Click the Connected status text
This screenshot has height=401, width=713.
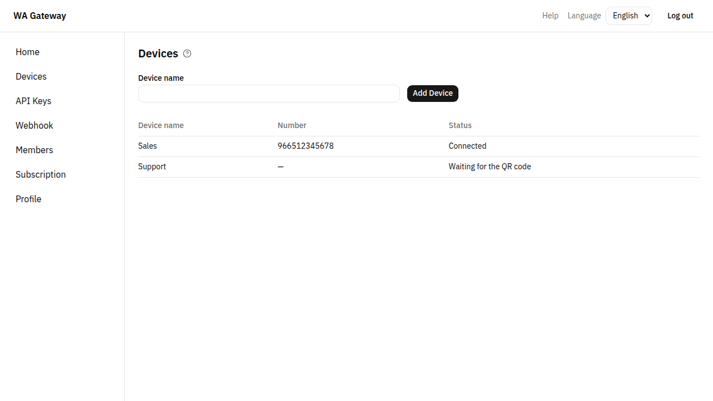coord(467,146)
